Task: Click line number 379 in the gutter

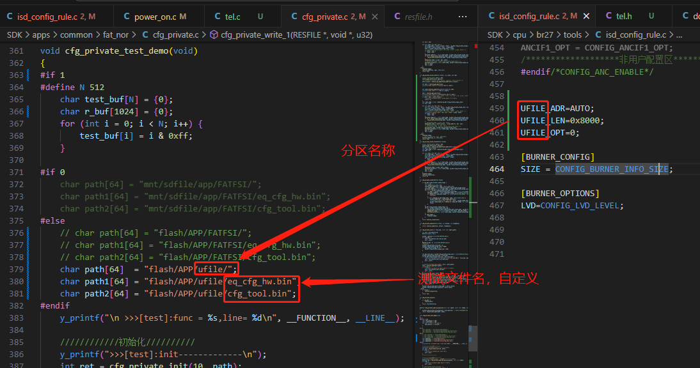Action: pos(16,269)
